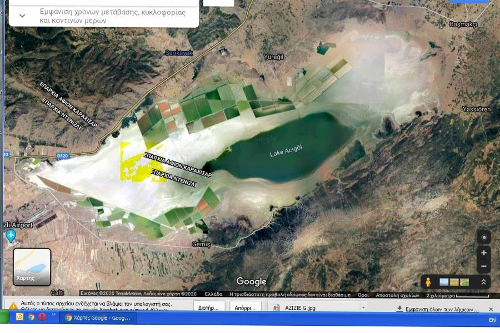Zoom out with the minus button
The width and height of the screenshot is (500, 333).
[483, 266]
